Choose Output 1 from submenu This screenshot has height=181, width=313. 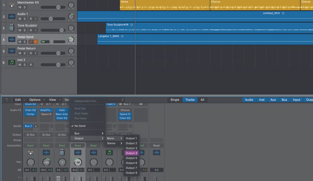(131, 138)
